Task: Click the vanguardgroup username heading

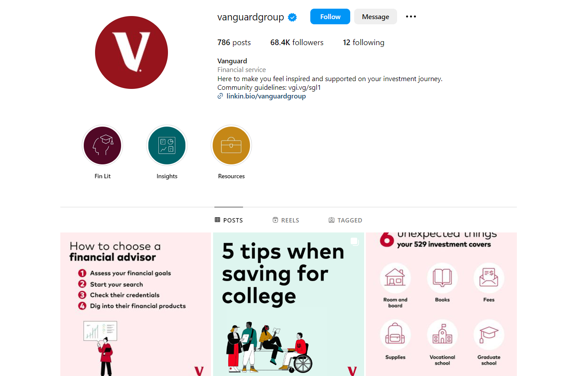Action: [x=251, y=17]
